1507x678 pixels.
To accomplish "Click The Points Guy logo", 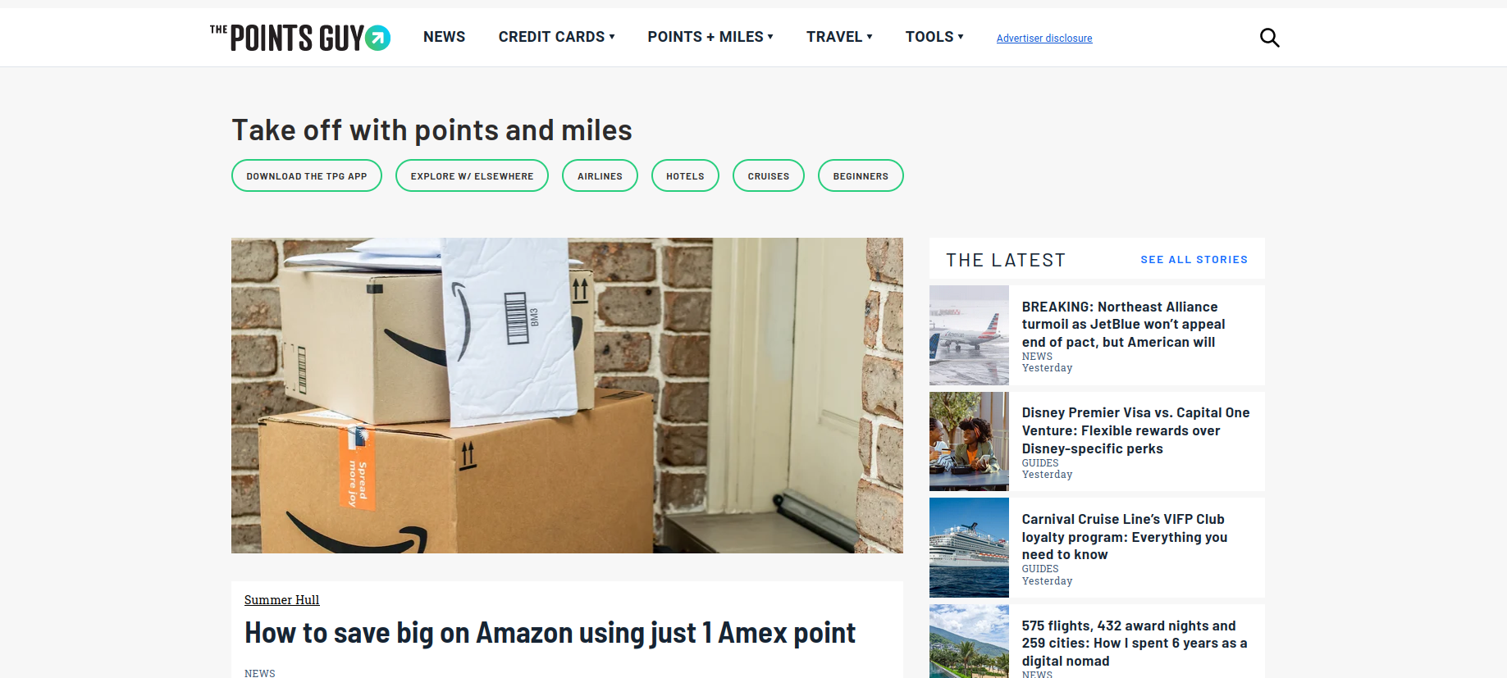I will tap(299, 38).
